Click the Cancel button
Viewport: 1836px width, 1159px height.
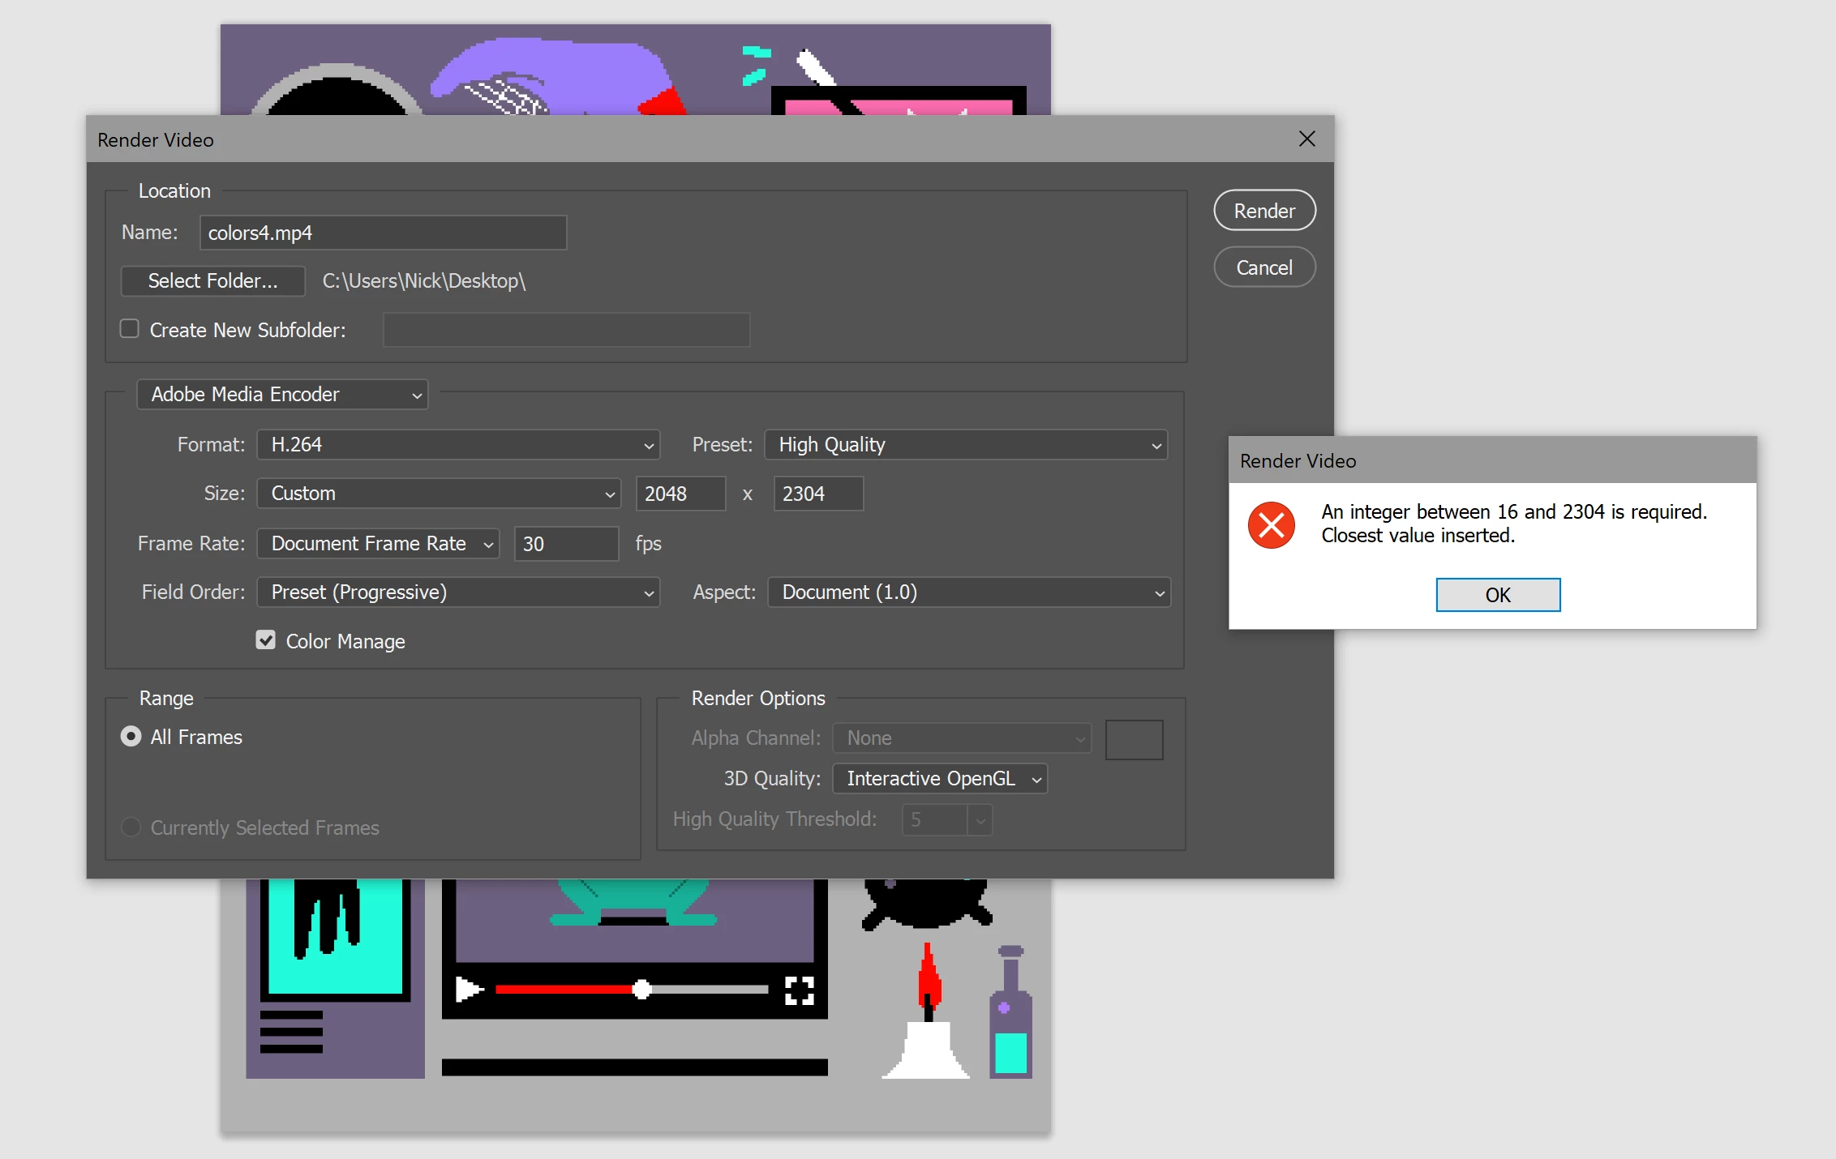1264,267
